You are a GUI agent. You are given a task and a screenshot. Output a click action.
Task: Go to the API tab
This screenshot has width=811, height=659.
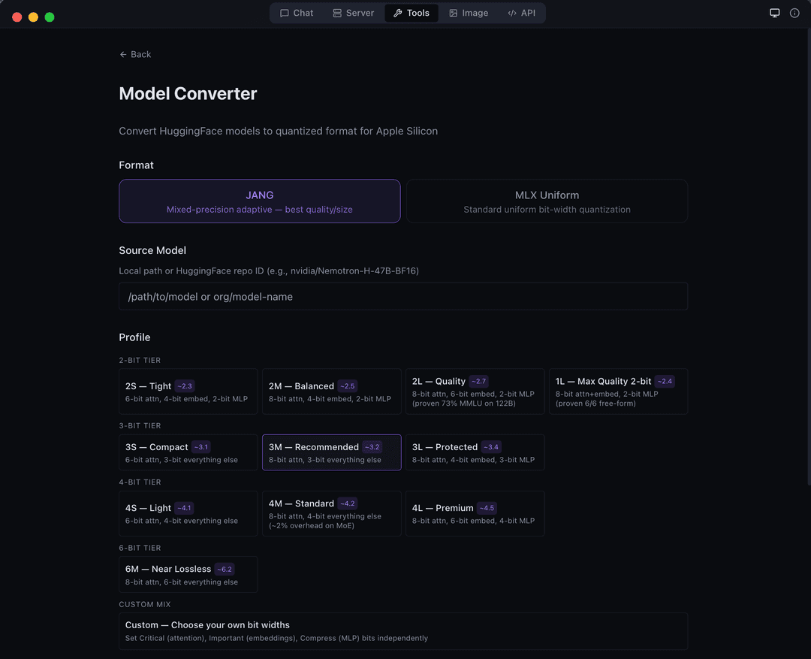pyautogui.click(x=521, y=13)
